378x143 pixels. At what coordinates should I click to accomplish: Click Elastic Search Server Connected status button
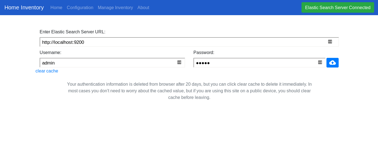point(338,7)
